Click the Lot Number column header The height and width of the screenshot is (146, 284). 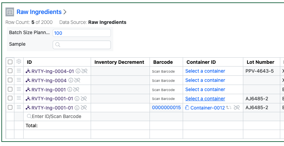[260, 62]
